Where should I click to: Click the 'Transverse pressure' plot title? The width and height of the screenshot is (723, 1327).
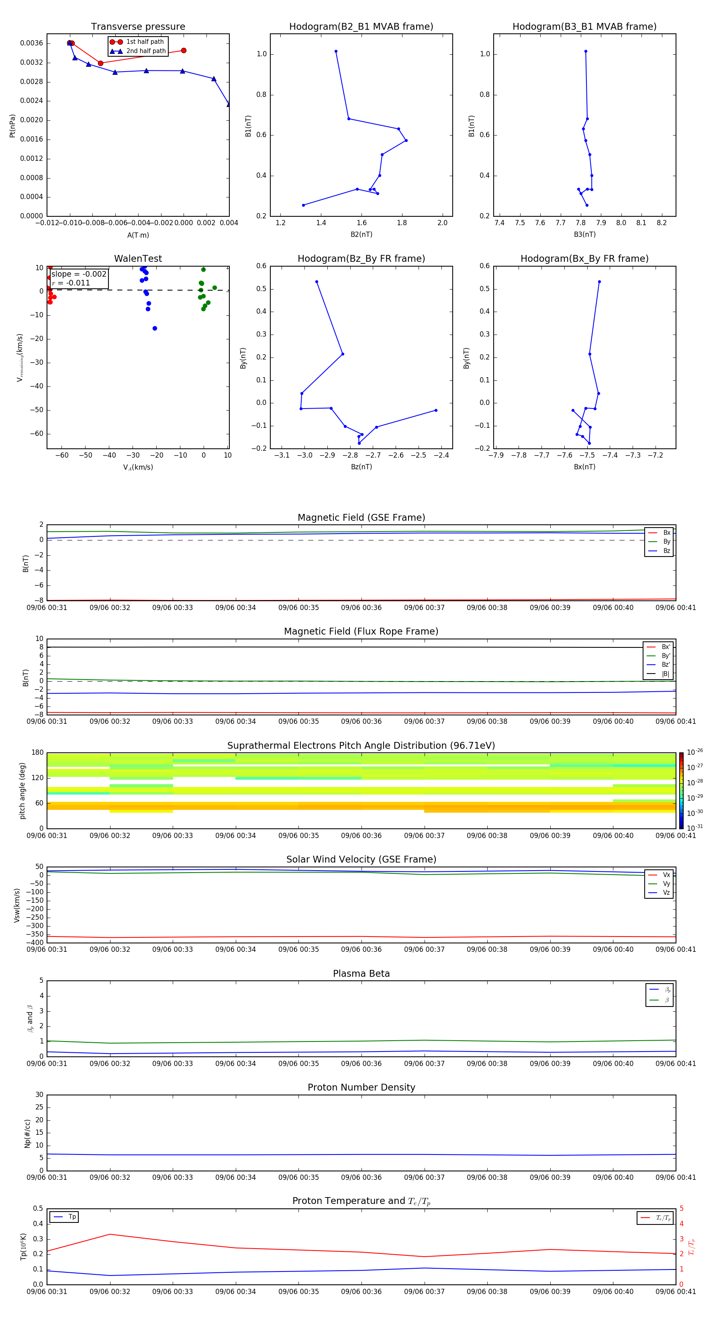pos(138,27)
